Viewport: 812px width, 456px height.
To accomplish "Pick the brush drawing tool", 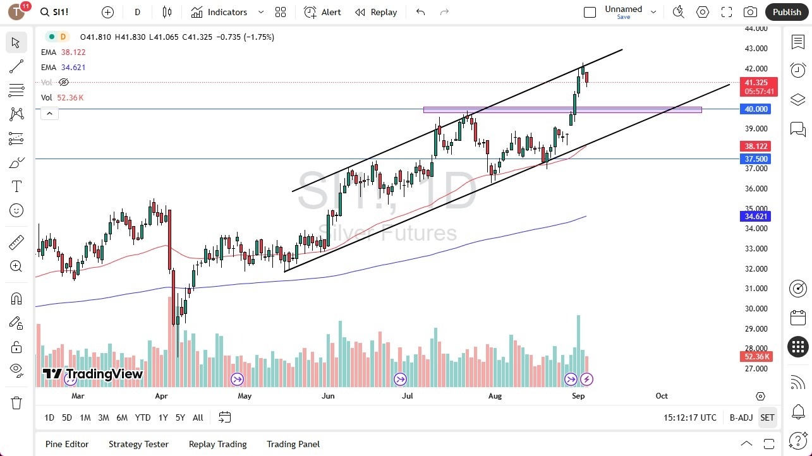I will click(16, 162).
